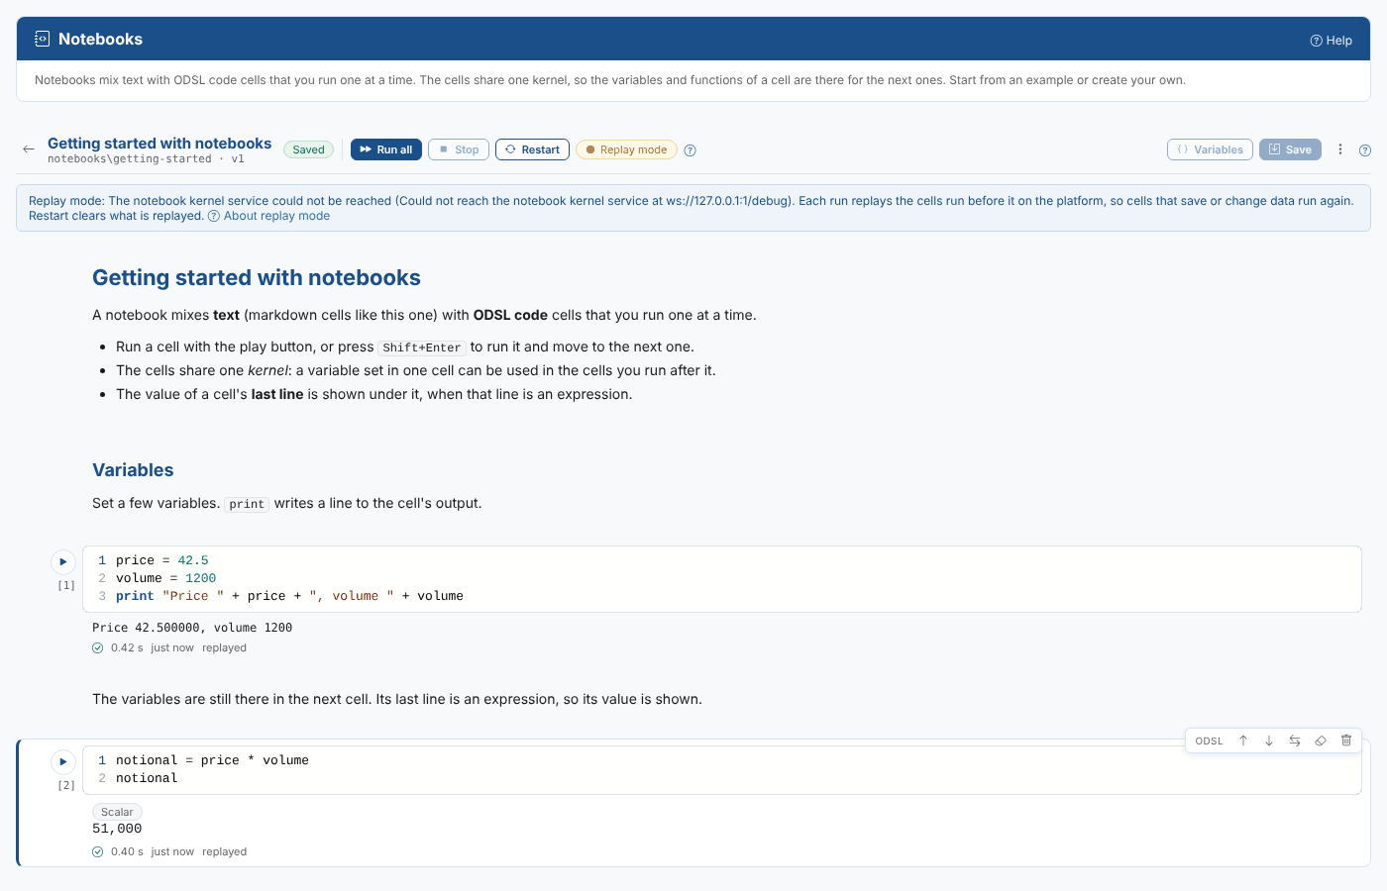Restart the notebook kernel

point(532,149)
